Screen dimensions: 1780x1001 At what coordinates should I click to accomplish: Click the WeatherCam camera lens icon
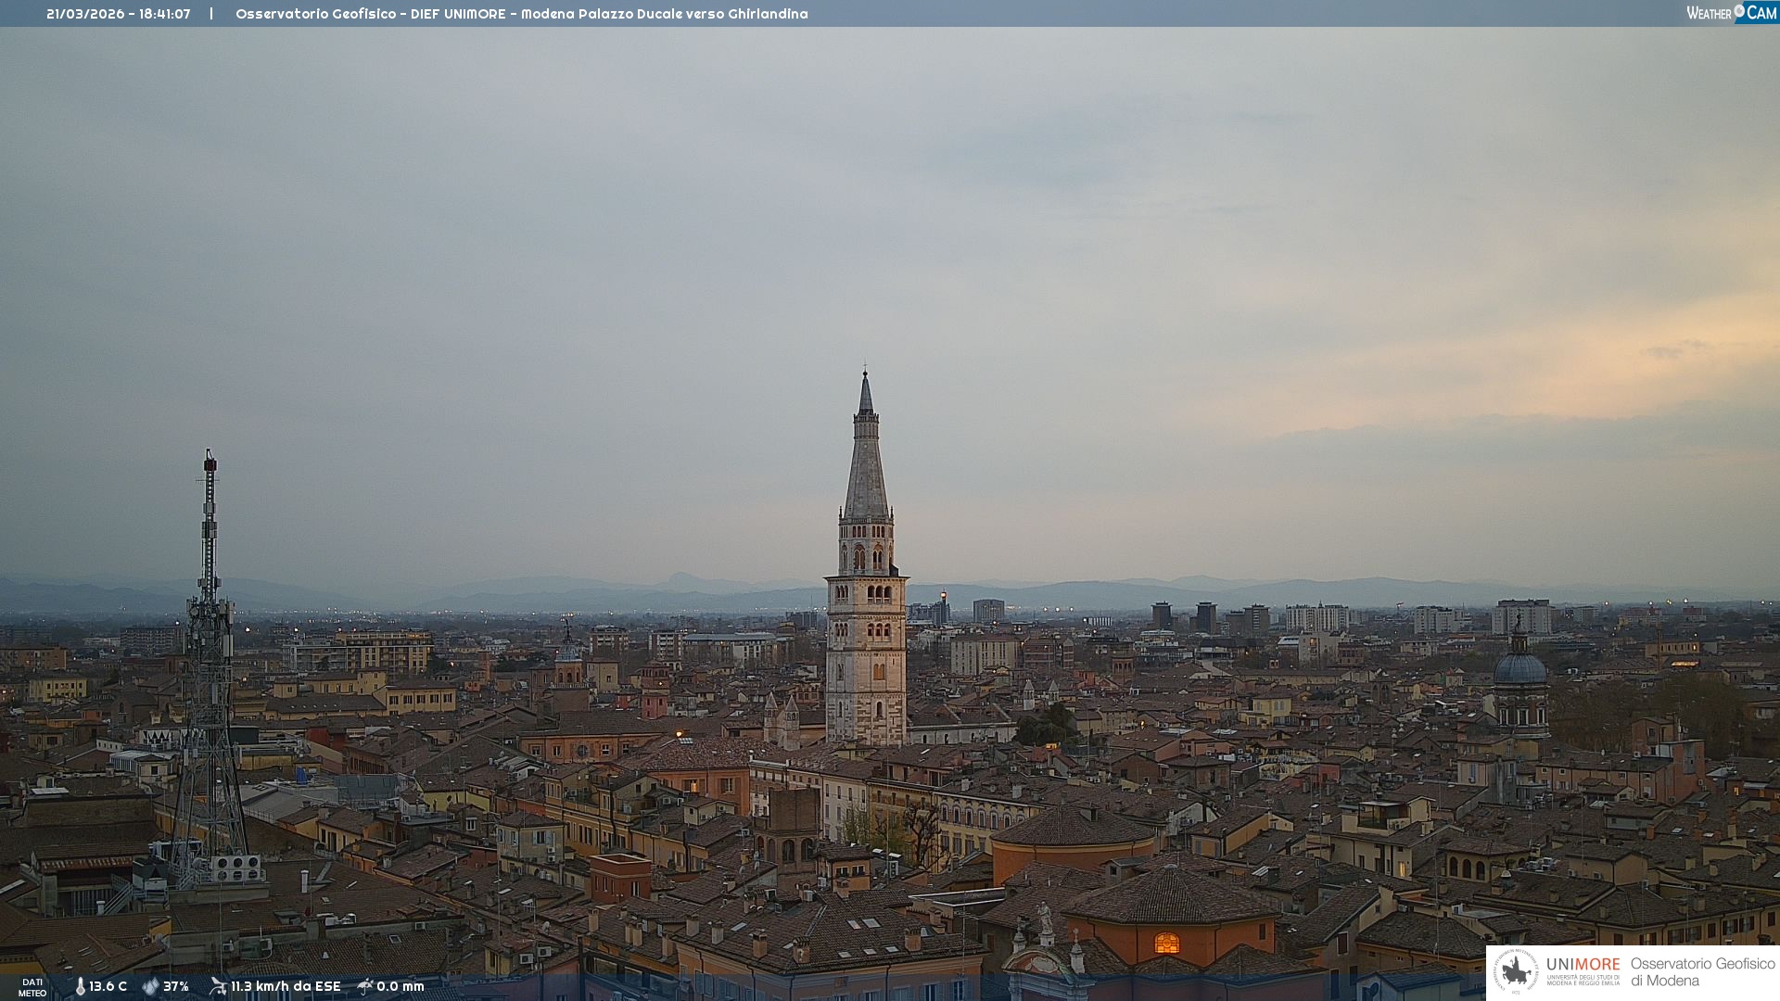tap(1739, 11)
